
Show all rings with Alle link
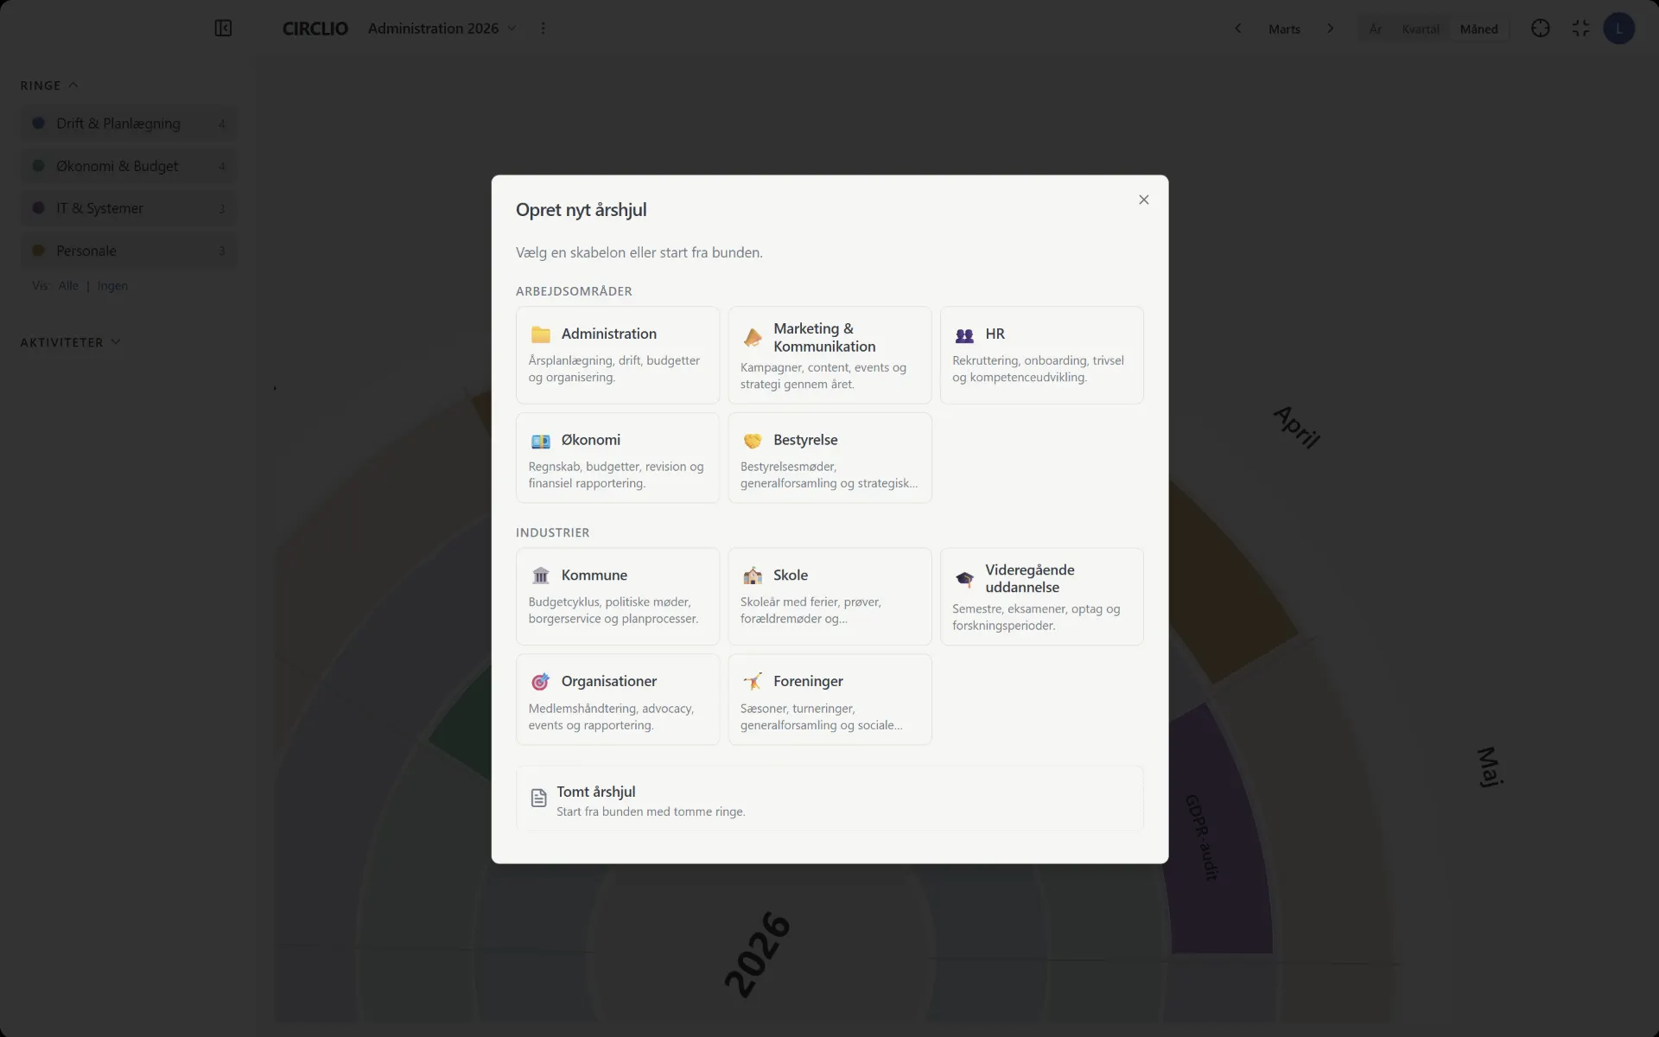point(68,286)
